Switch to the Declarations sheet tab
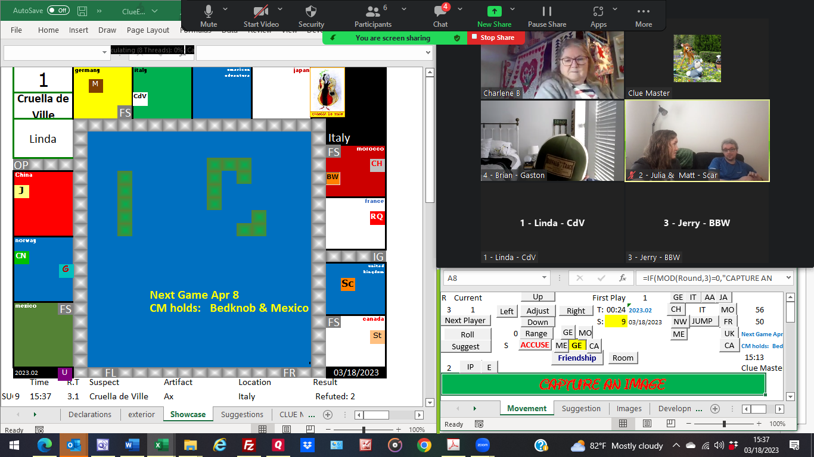 point(90,415)
